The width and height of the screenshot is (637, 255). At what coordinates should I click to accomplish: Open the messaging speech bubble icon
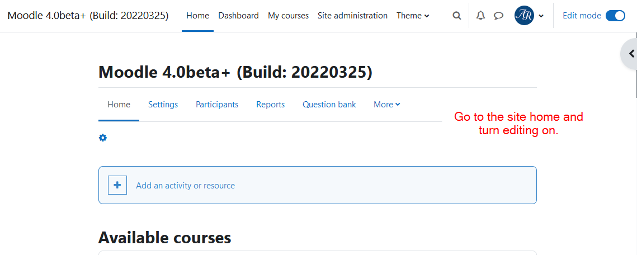tap(498, 16)
